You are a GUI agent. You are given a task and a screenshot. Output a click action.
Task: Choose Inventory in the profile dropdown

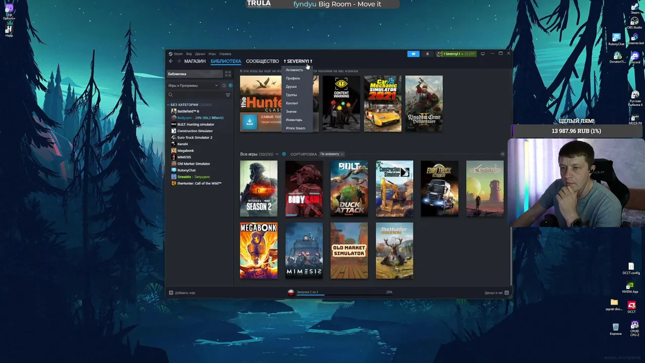(294, 120)
